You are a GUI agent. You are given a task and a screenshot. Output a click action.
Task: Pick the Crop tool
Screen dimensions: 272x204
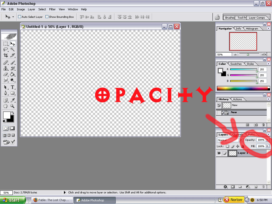[6, 55]
